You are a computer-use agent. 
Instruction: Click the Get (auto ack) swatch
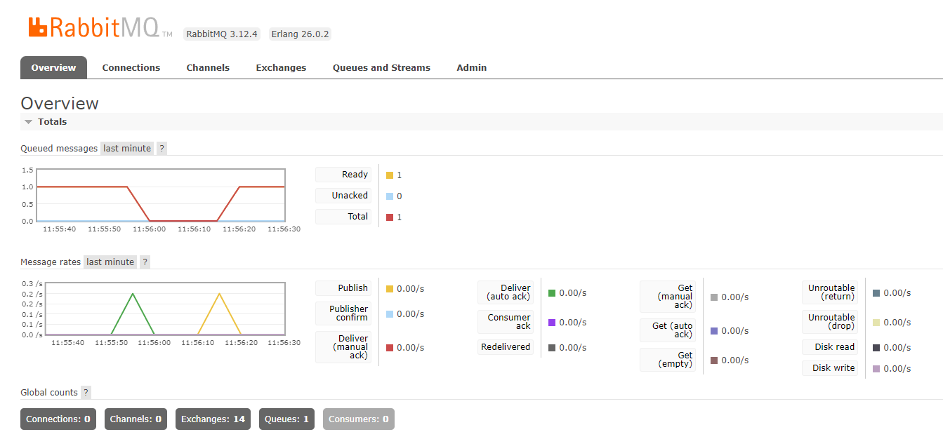coord(714,331)
